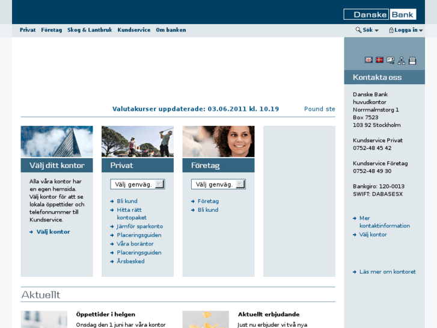Open Jämför sparkonto link
The height and width of the screenshot is (328, 437).
(140, 226)
